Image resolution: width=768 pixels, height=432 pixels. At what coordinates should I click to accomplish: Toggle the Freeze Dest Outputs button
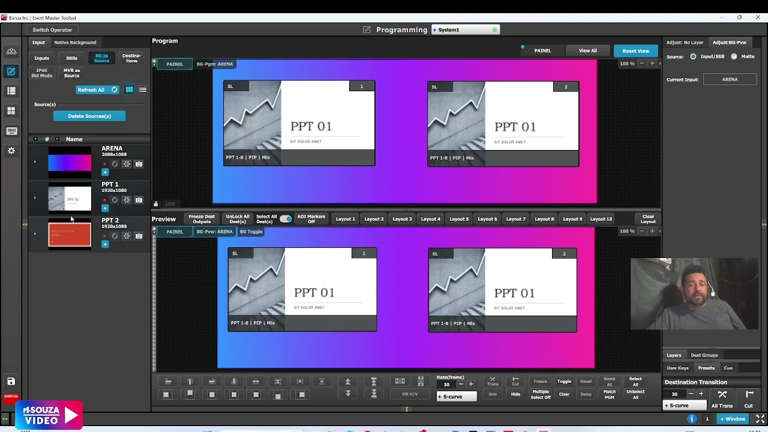[x=202, y=219]
